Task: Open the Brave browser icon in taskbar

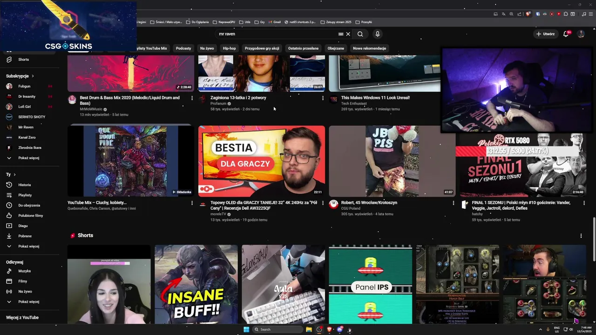Action: click(x=330, y=329)
